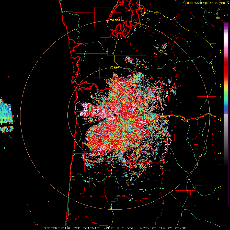Viewport: 230px width, 230px height.
Task: Click the -6 value on color scale
Action: [x=220, y=176]
